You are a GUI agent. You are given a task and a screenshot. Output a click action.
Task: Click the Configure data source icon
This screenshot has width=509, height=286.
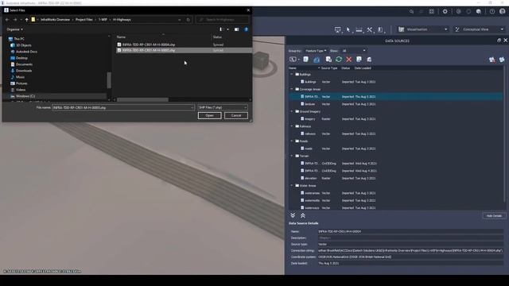(x=359, y=60)
